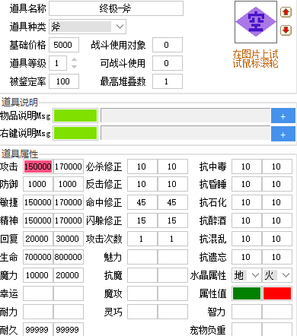Click the red down arrow icon
Viewport: 297px width, 336px height.
(x=286, y=30)
